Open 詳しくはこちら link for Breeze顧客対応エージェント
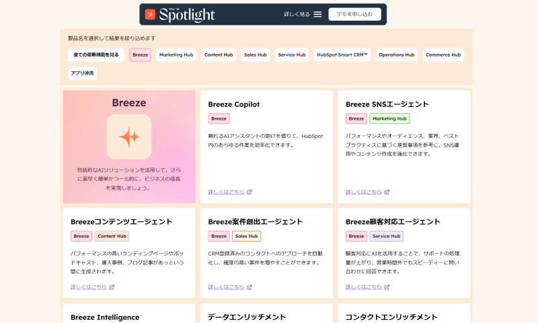This screenshot has height=323, width=538. tap(364, 287)
